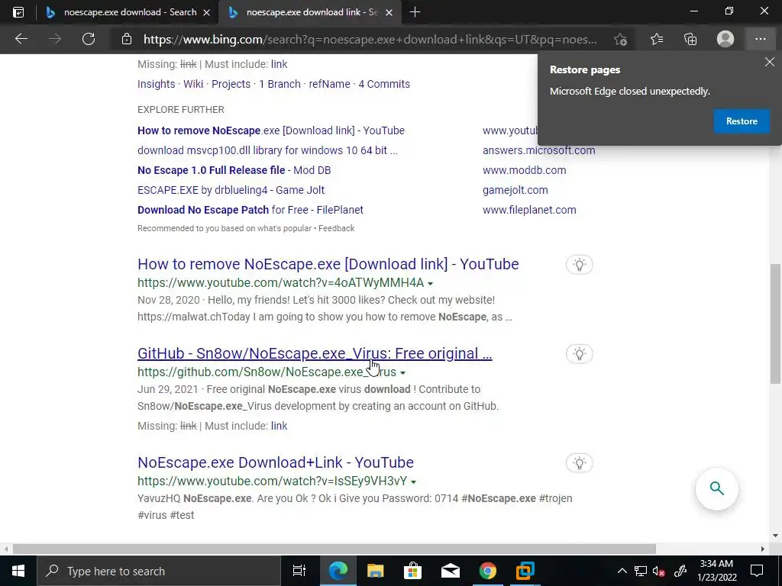The height and width of the screenshot is (586, 782).
Task: Show insights bulb for GitHub Sn8ow result
Action: (x=579, y=354)
